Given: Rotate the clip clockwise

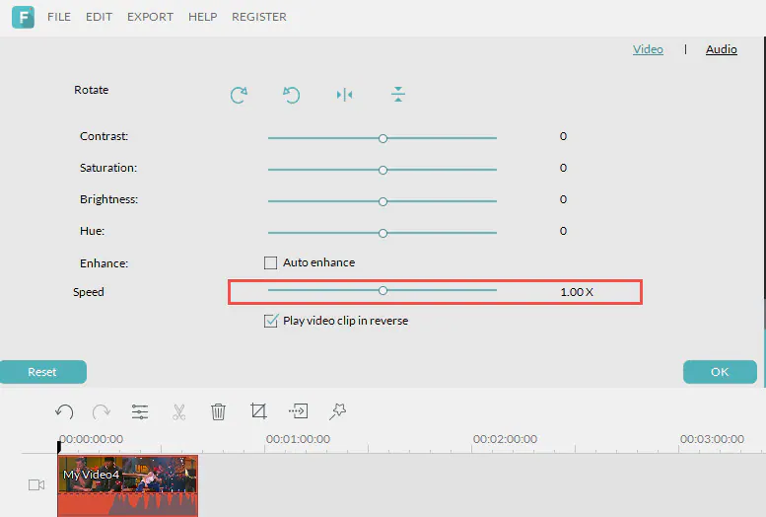Looking at the screenshot, I should [x=239, y=95].
